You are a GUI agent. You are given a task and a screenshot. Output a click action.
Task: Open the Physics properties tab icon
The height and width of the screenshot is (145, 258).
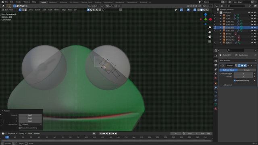[216, 96]
